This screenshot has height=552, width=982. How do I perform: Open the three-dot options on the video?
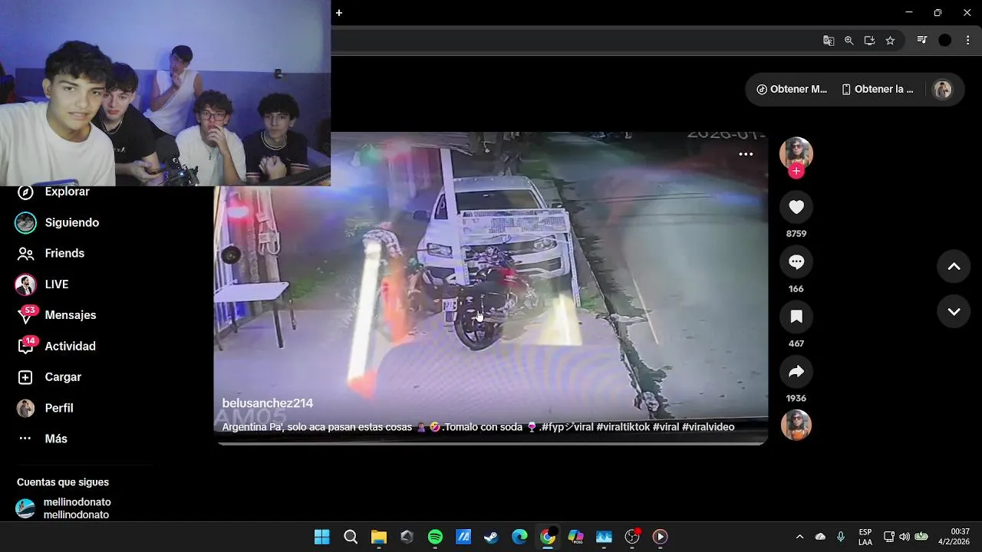[746, 154]
